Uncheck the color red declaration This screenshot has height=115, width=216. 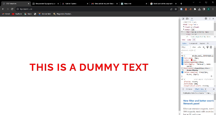click(x=182, y=60)
